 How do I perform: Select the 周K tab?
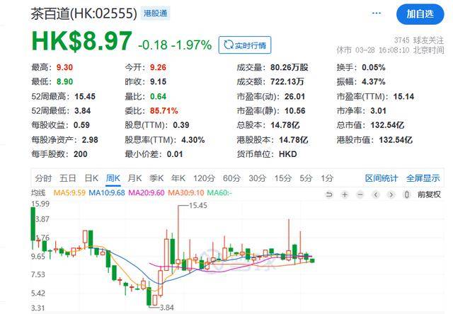click(x=113, y=178)
